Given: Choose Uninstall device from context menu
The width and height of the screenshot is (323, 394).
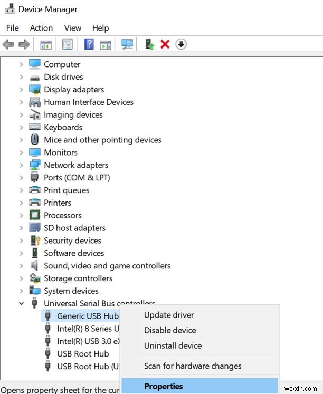Looking at the screenshot, I should [199, 345].
